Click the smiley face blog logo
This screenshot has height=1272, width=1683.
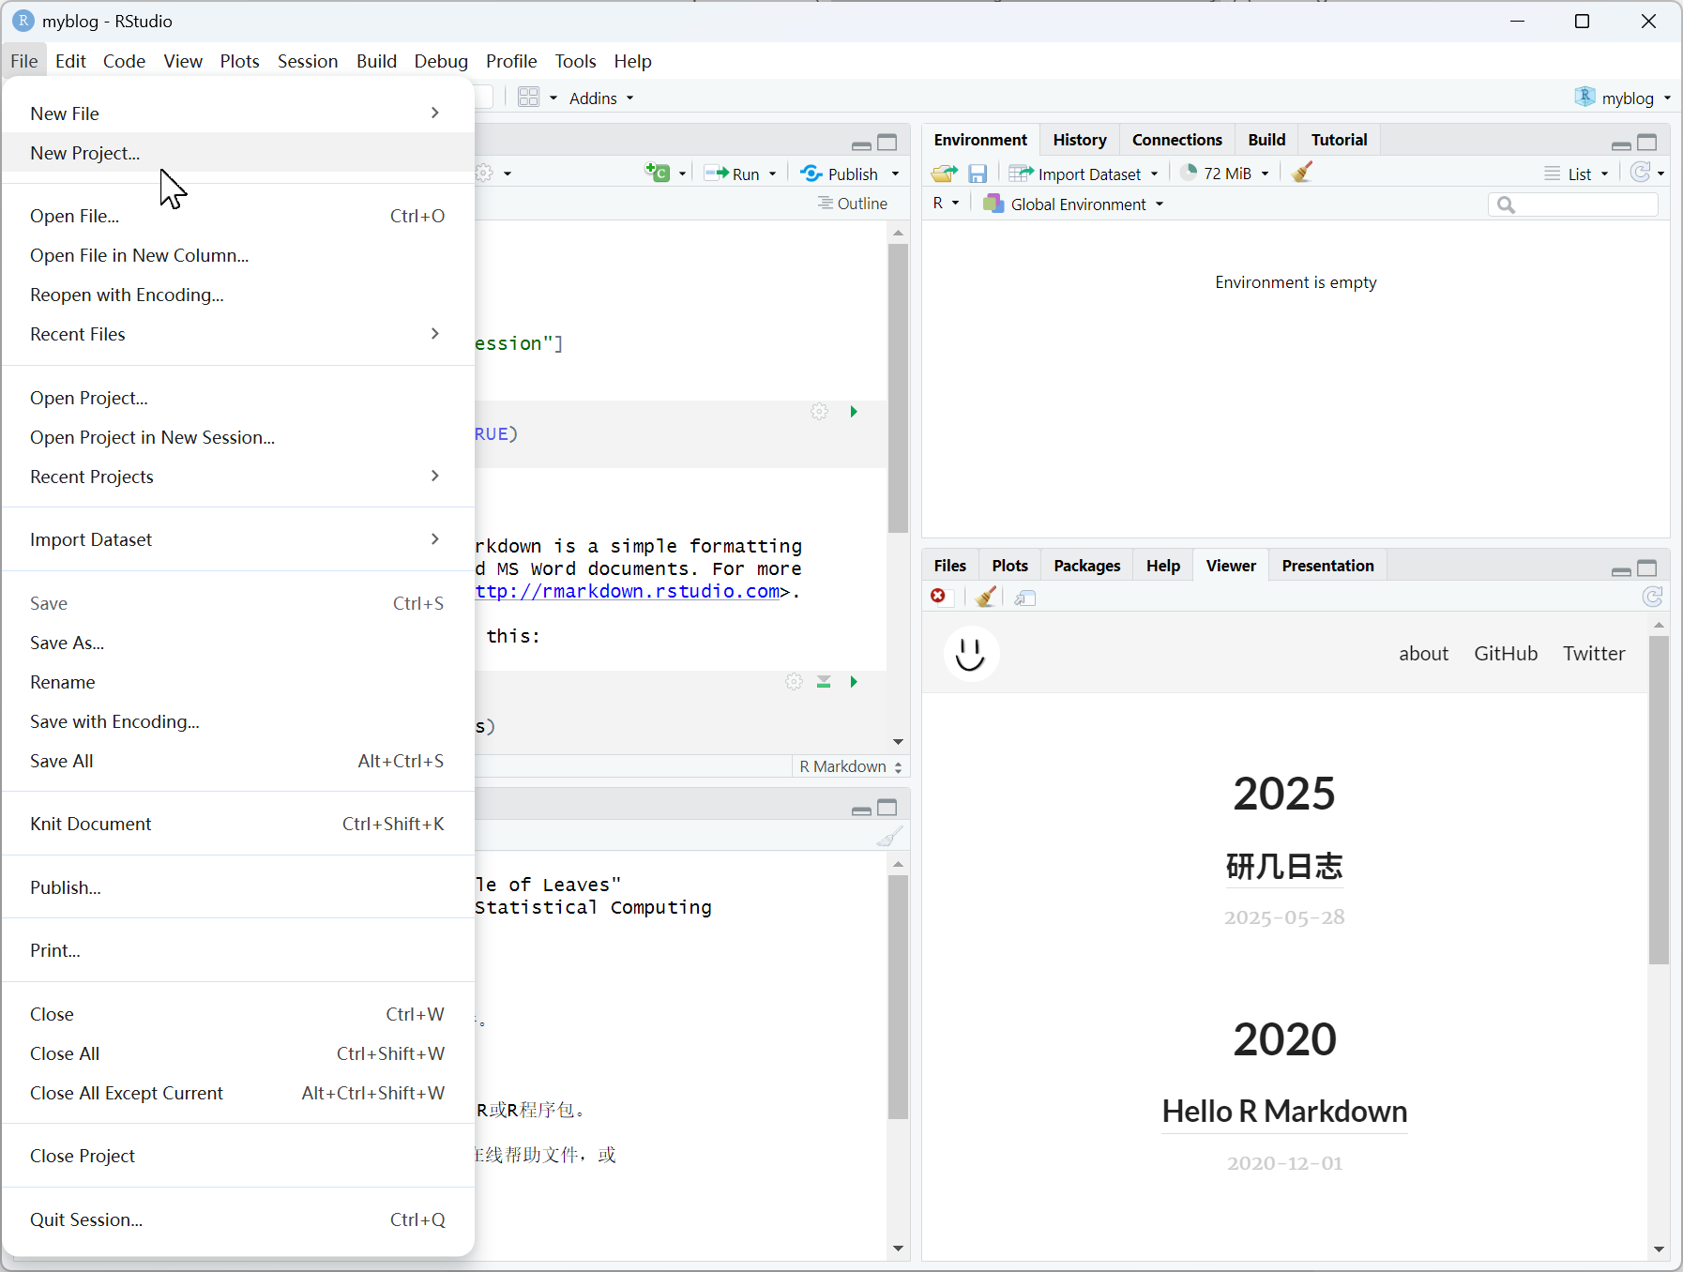point(971,654)
